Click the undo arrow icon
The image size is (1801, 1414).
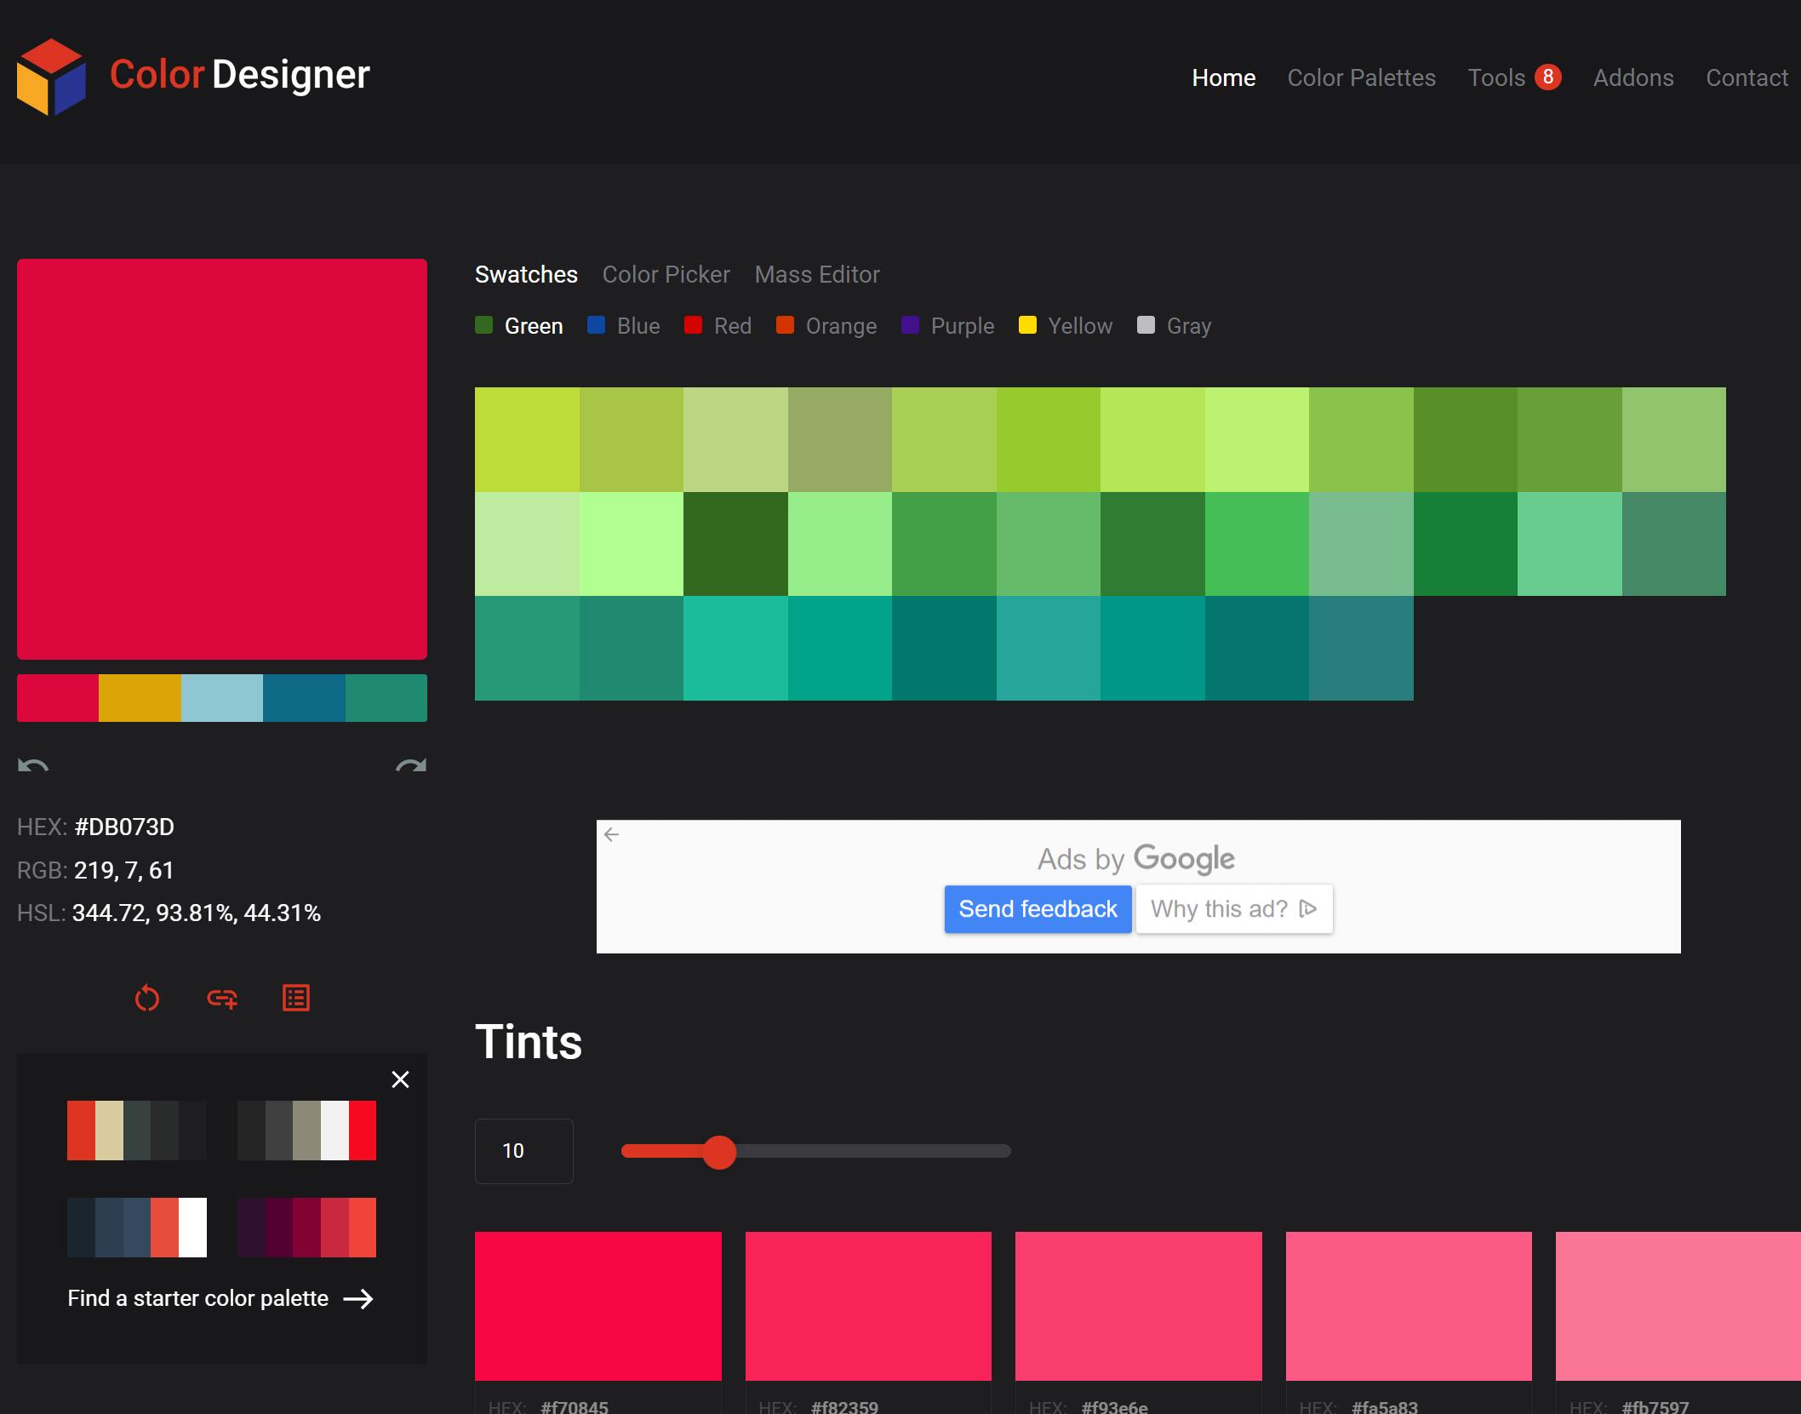(x=33, y=765)
